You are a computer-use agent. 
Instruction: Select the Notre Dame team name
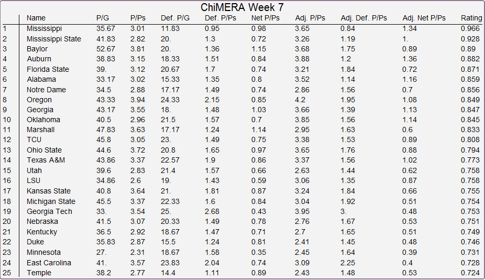pos(46,90)
